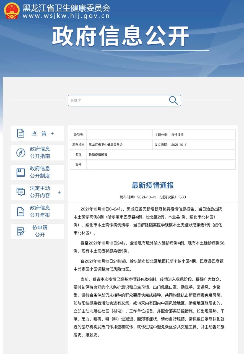Click the 主题分类 label cell
This screenshot has height=354, width=244.
161,135
